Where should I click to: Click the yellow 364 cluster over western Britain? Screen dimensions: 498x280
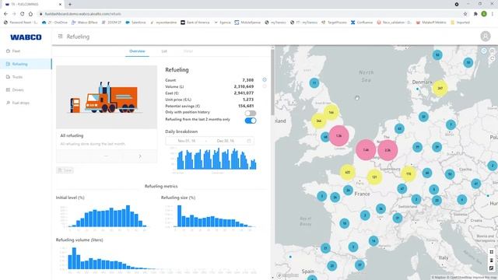[x=319, y=121]
